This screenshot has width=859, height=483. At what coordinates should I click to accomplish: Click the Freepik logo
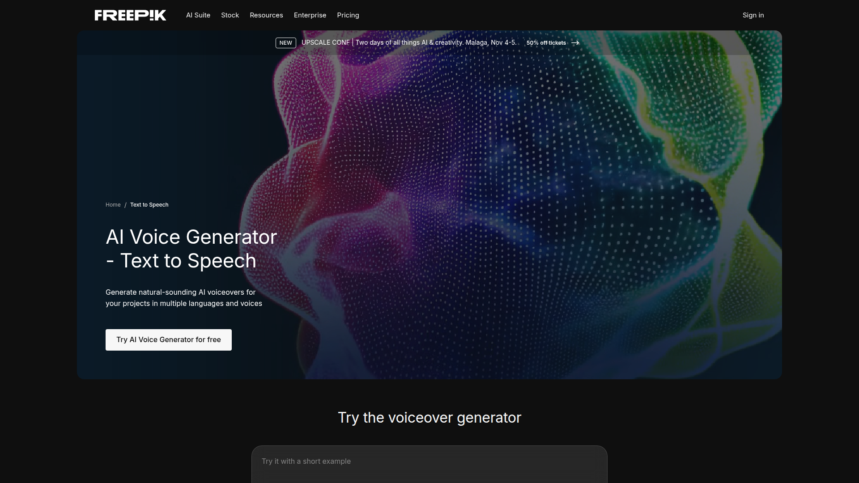pos(130,15)
